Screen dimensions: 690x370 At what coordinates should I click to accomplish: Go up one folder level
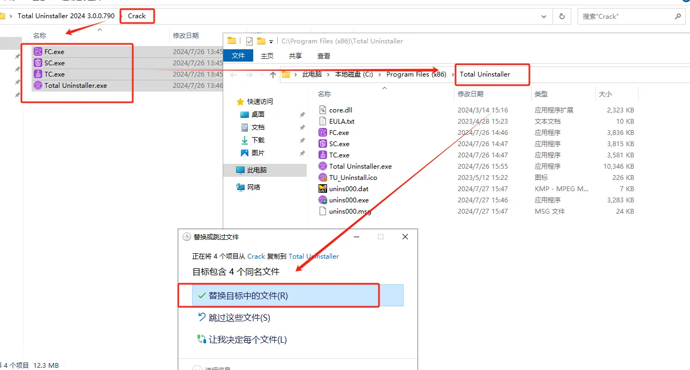273,75
